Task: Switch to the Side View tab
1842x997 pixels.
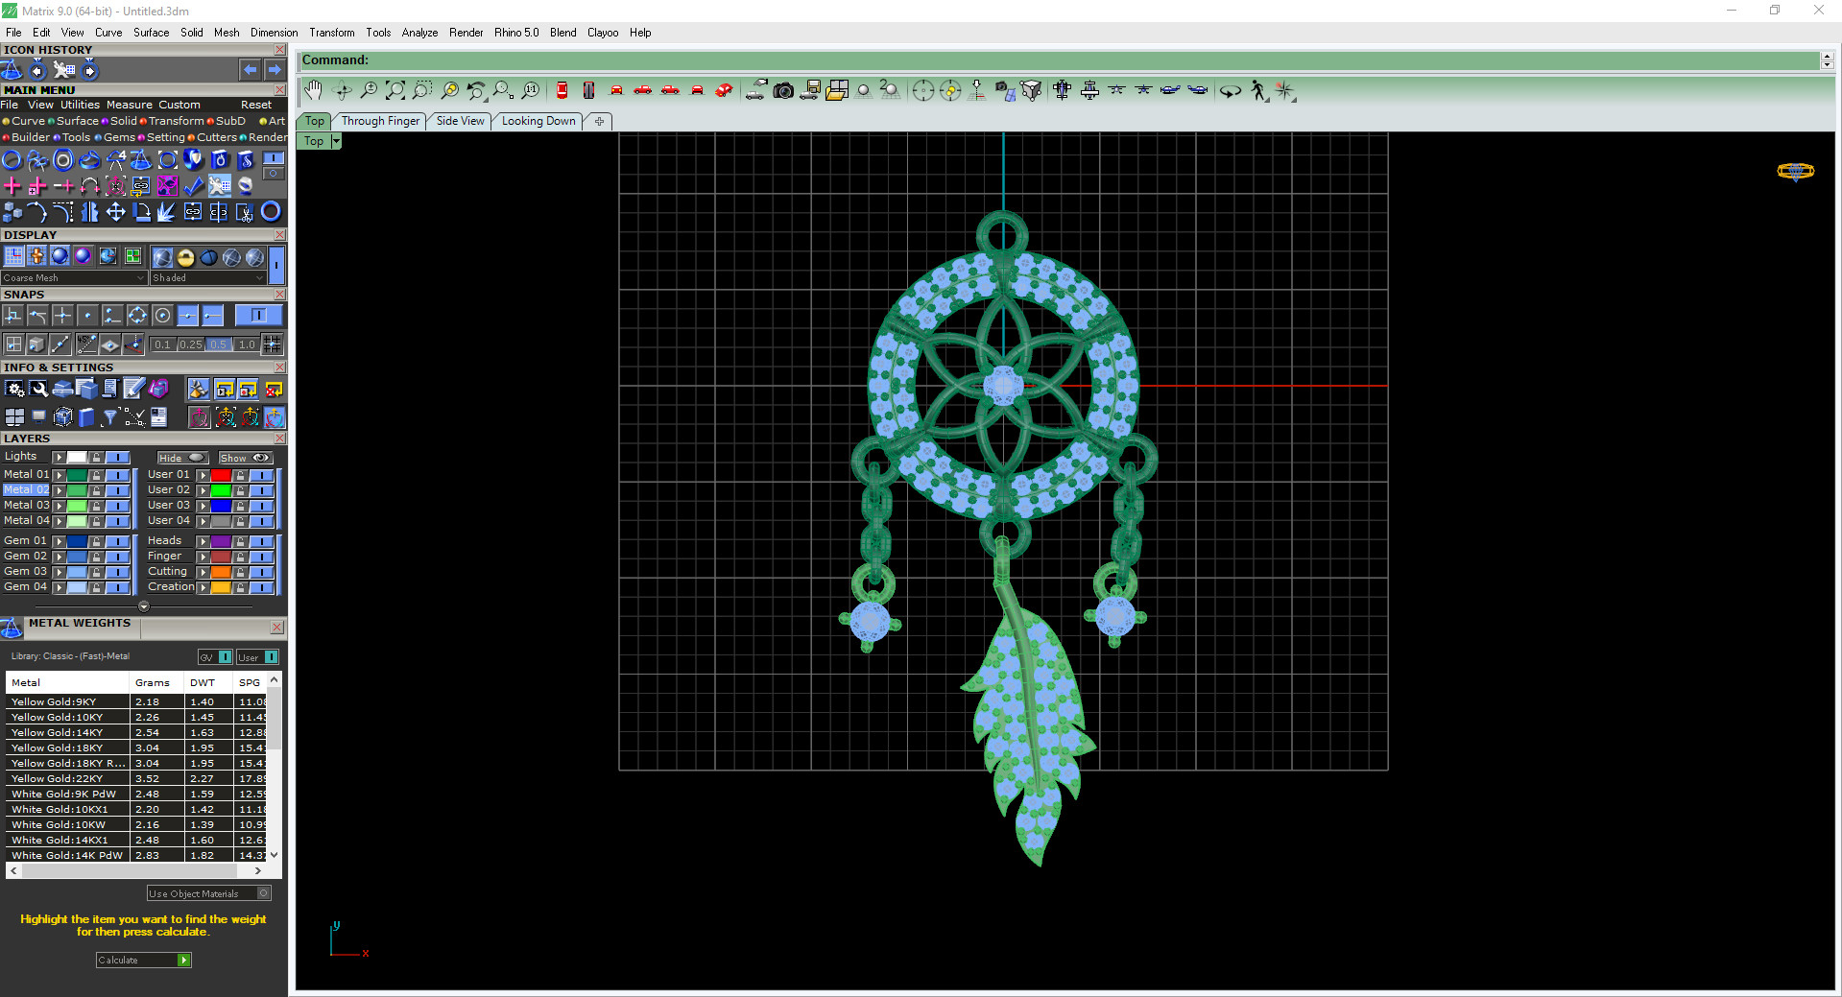Action: click(x=460, y=121)
